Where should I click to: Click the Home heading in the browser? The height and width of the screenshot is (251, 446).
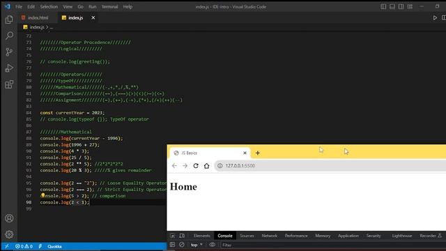pos(183,187)
